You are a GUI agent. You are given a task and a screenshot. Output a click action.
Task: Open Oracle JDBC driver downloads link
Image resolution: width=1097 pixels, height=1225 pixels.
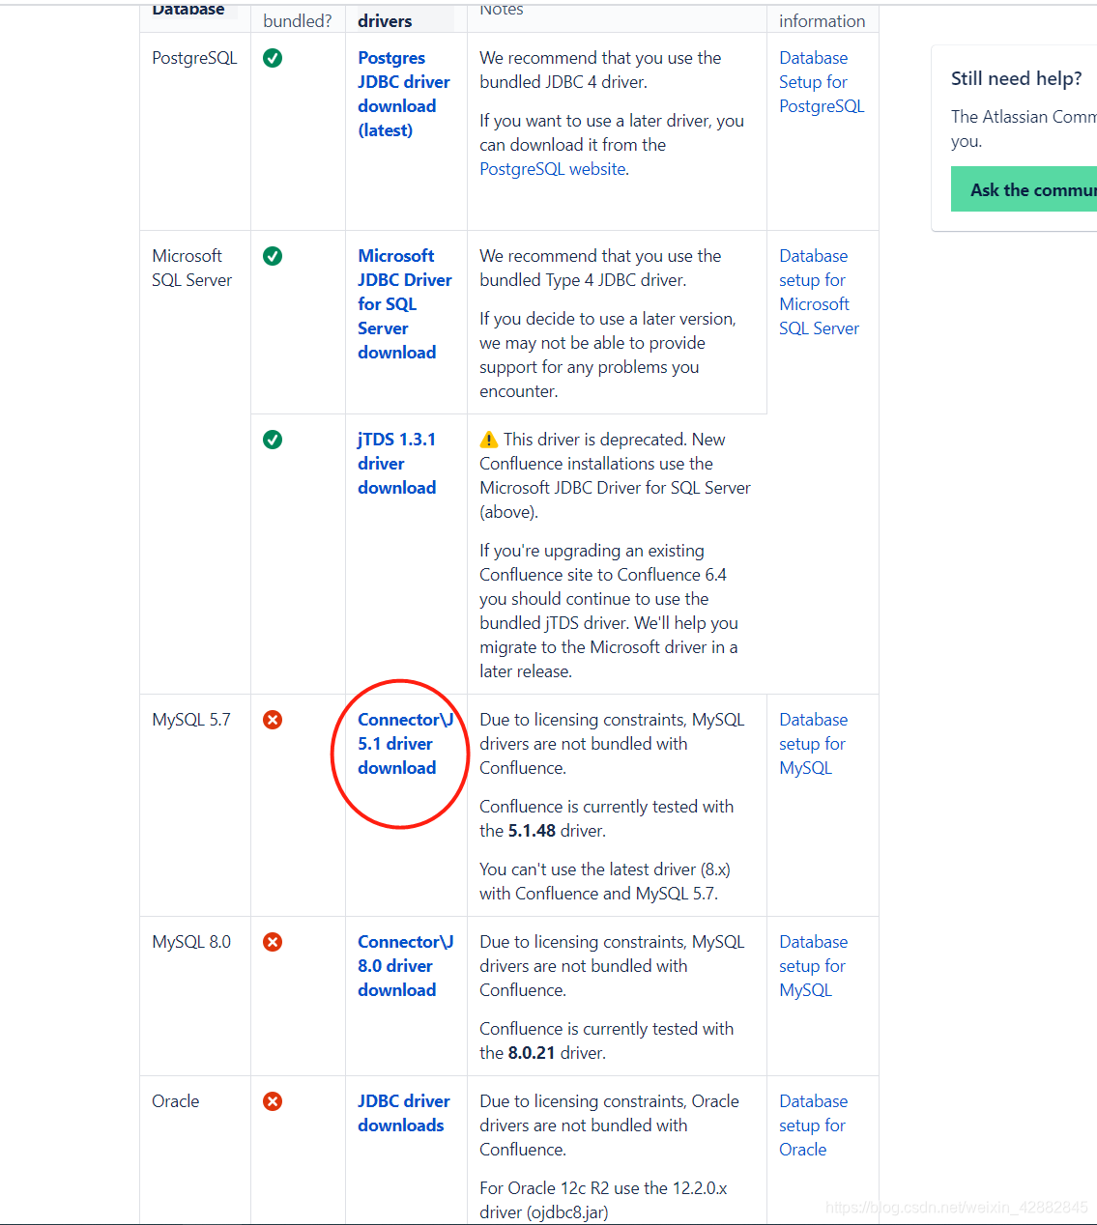coord(403,1113)
